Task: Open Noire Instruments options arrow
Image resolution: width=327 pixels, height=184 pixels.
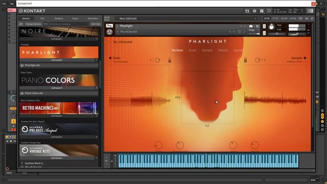Action: pos(97,39)
